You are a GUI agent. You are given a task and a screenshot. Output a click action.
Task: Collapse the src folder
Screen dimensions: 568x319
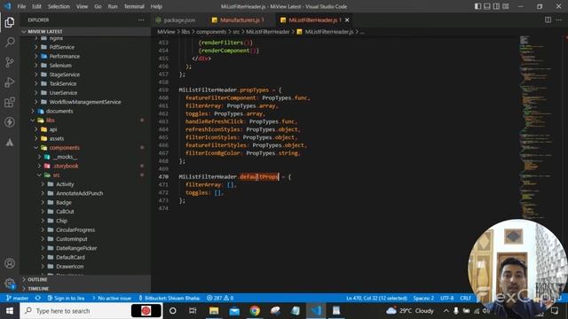56,175
